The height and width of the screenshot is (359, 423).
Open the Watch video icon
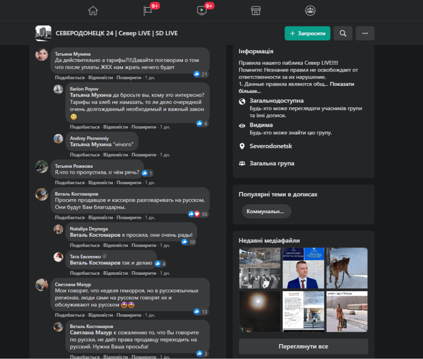pos(202,11)
